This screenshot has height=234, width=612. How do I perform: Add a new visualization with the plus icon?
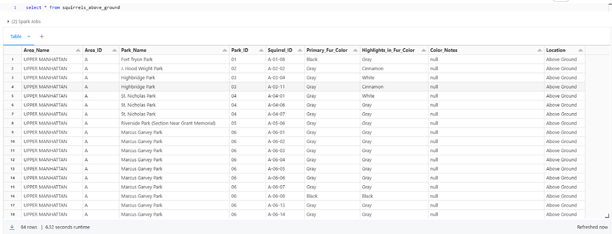tap(42, 36)
